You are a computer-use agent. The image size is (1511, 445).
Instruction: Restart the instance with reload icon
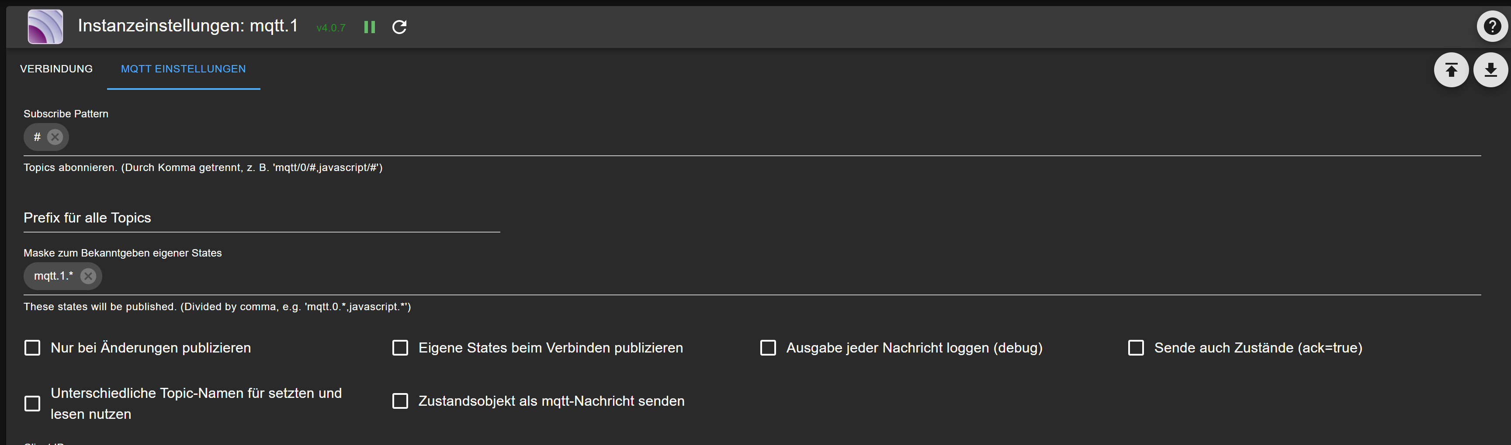pyautogui.click(x=399, y=27)
